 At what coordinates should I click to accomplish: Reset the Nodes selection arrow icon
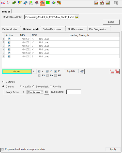34,71
